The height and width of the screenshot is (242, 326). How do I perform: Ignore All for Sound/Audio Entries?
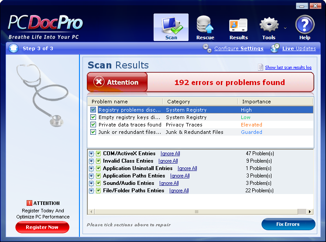pos(169,183)
